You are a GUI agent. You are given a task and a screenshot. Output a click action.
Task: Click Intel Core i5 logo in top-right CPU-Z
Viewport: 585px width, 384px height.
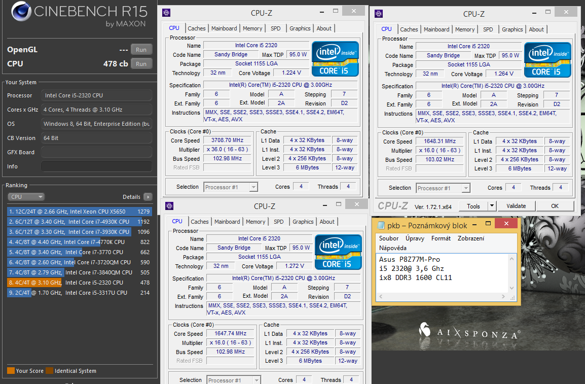[547, 60]
